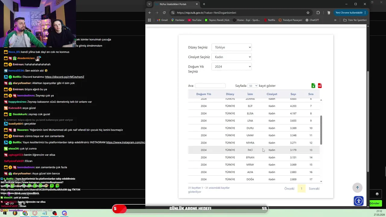
Task: Open a new Chrome tab
Action: pyautogui.click(x=204, y=4)
